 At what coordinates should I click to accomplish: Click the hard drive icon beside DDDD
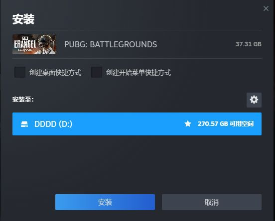24,124
